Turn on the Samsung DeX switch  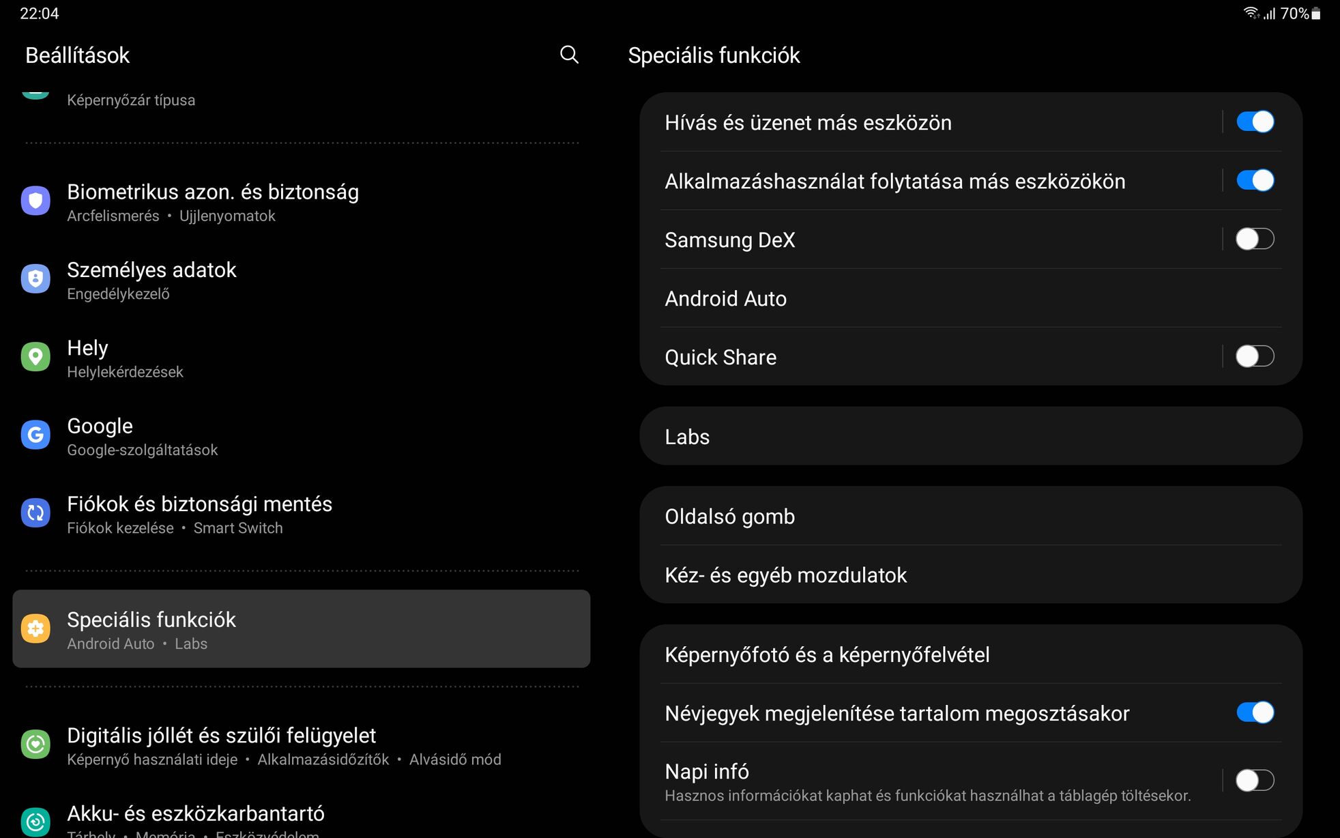coord(1255,240)
